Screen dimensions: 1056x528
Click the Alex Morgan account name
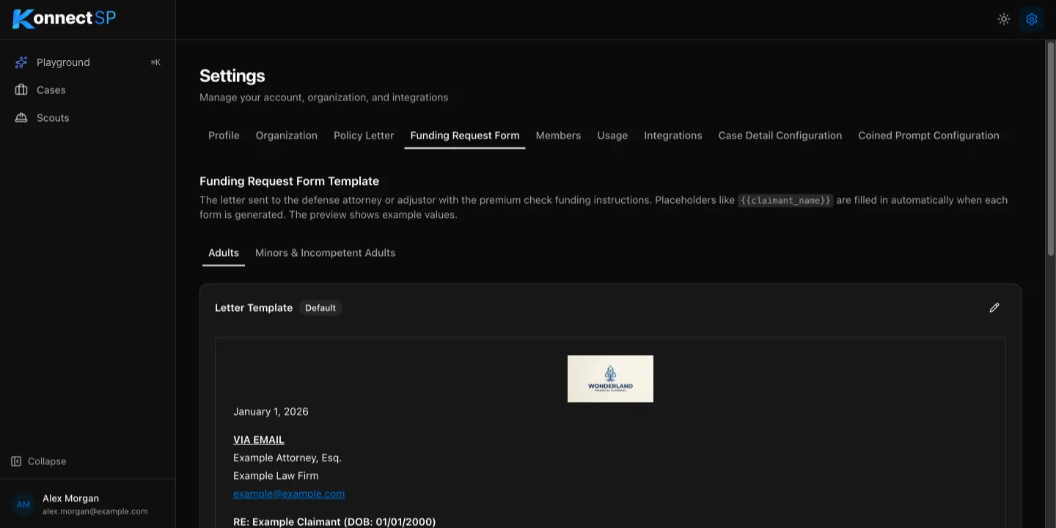coord(70,499)
